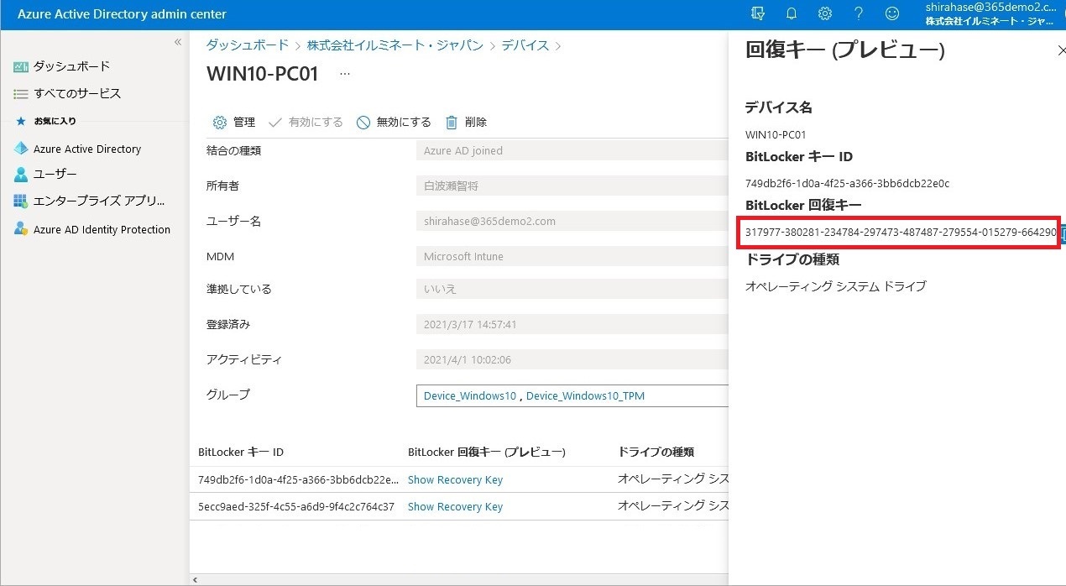Select オペレーティング システム ドライブ text in panel
Viewport: 1066px width, 586px height.
coord(836,287)
